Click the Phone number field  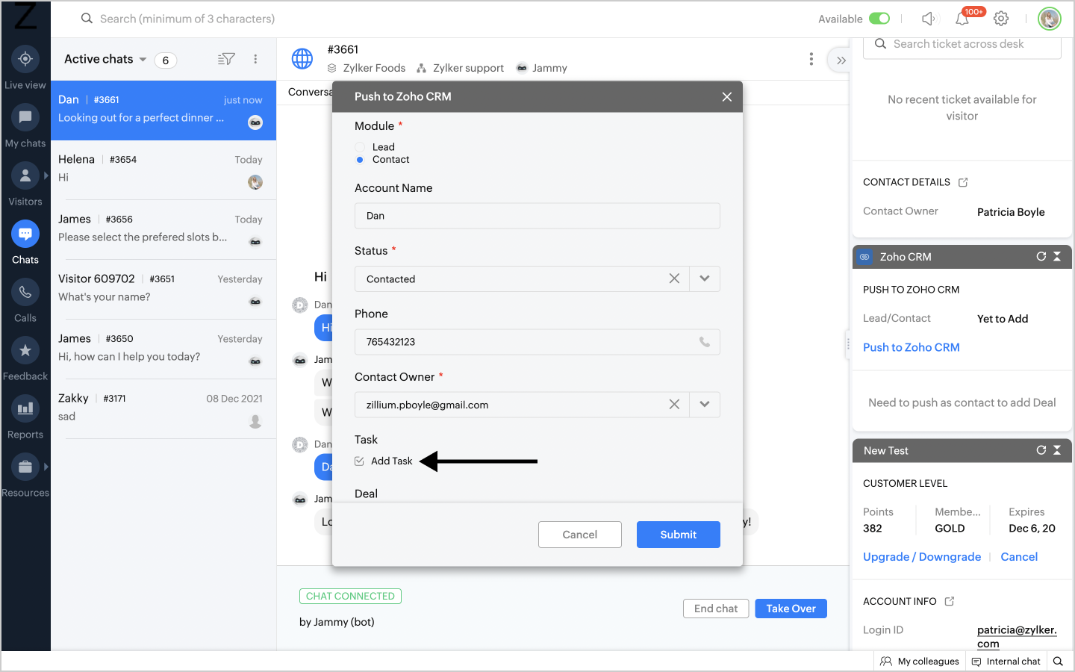pos(537,342)
